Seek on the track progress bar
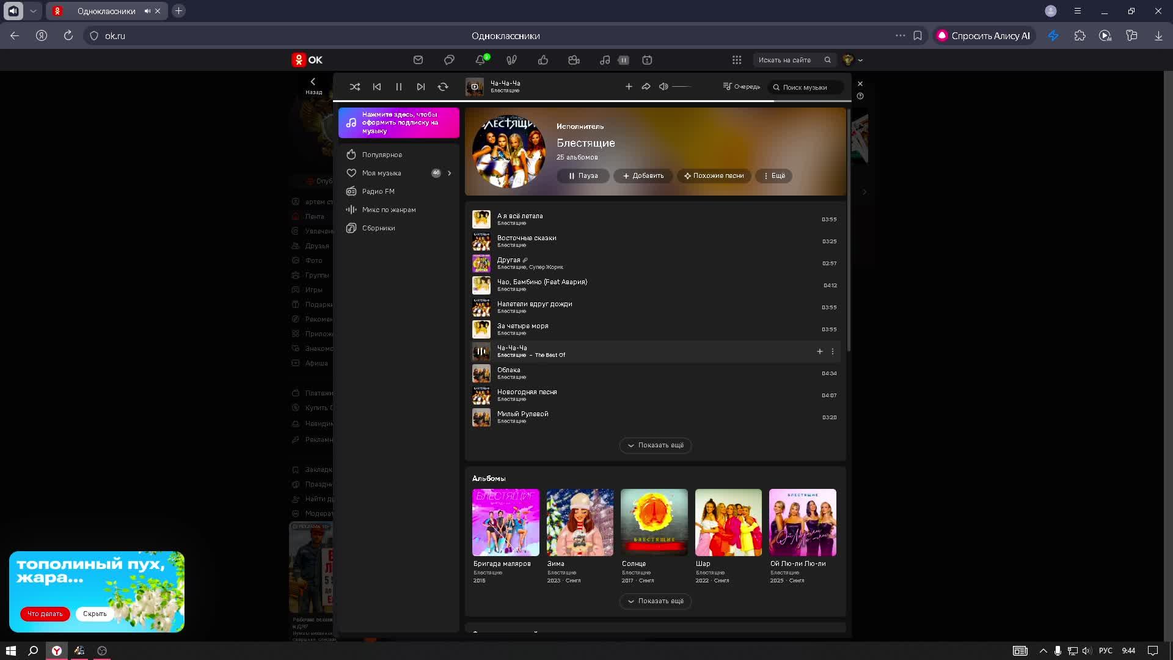Screen dimensions: 1173x660 tap(592, 101)
